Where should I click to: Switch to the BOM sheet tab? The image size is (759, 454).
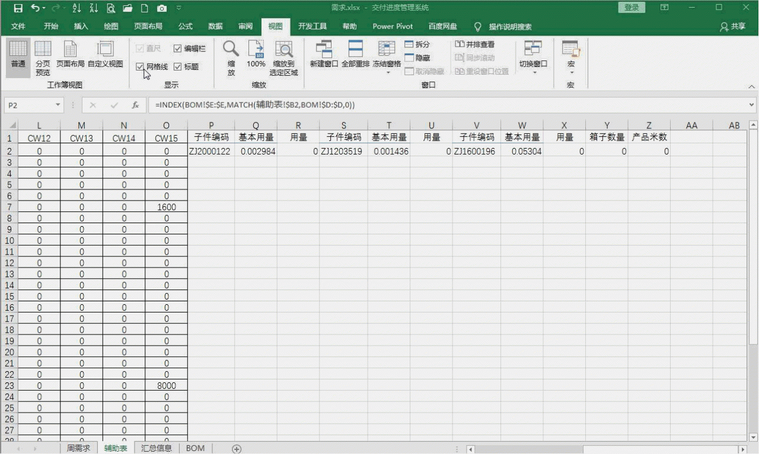coord(195,449)
